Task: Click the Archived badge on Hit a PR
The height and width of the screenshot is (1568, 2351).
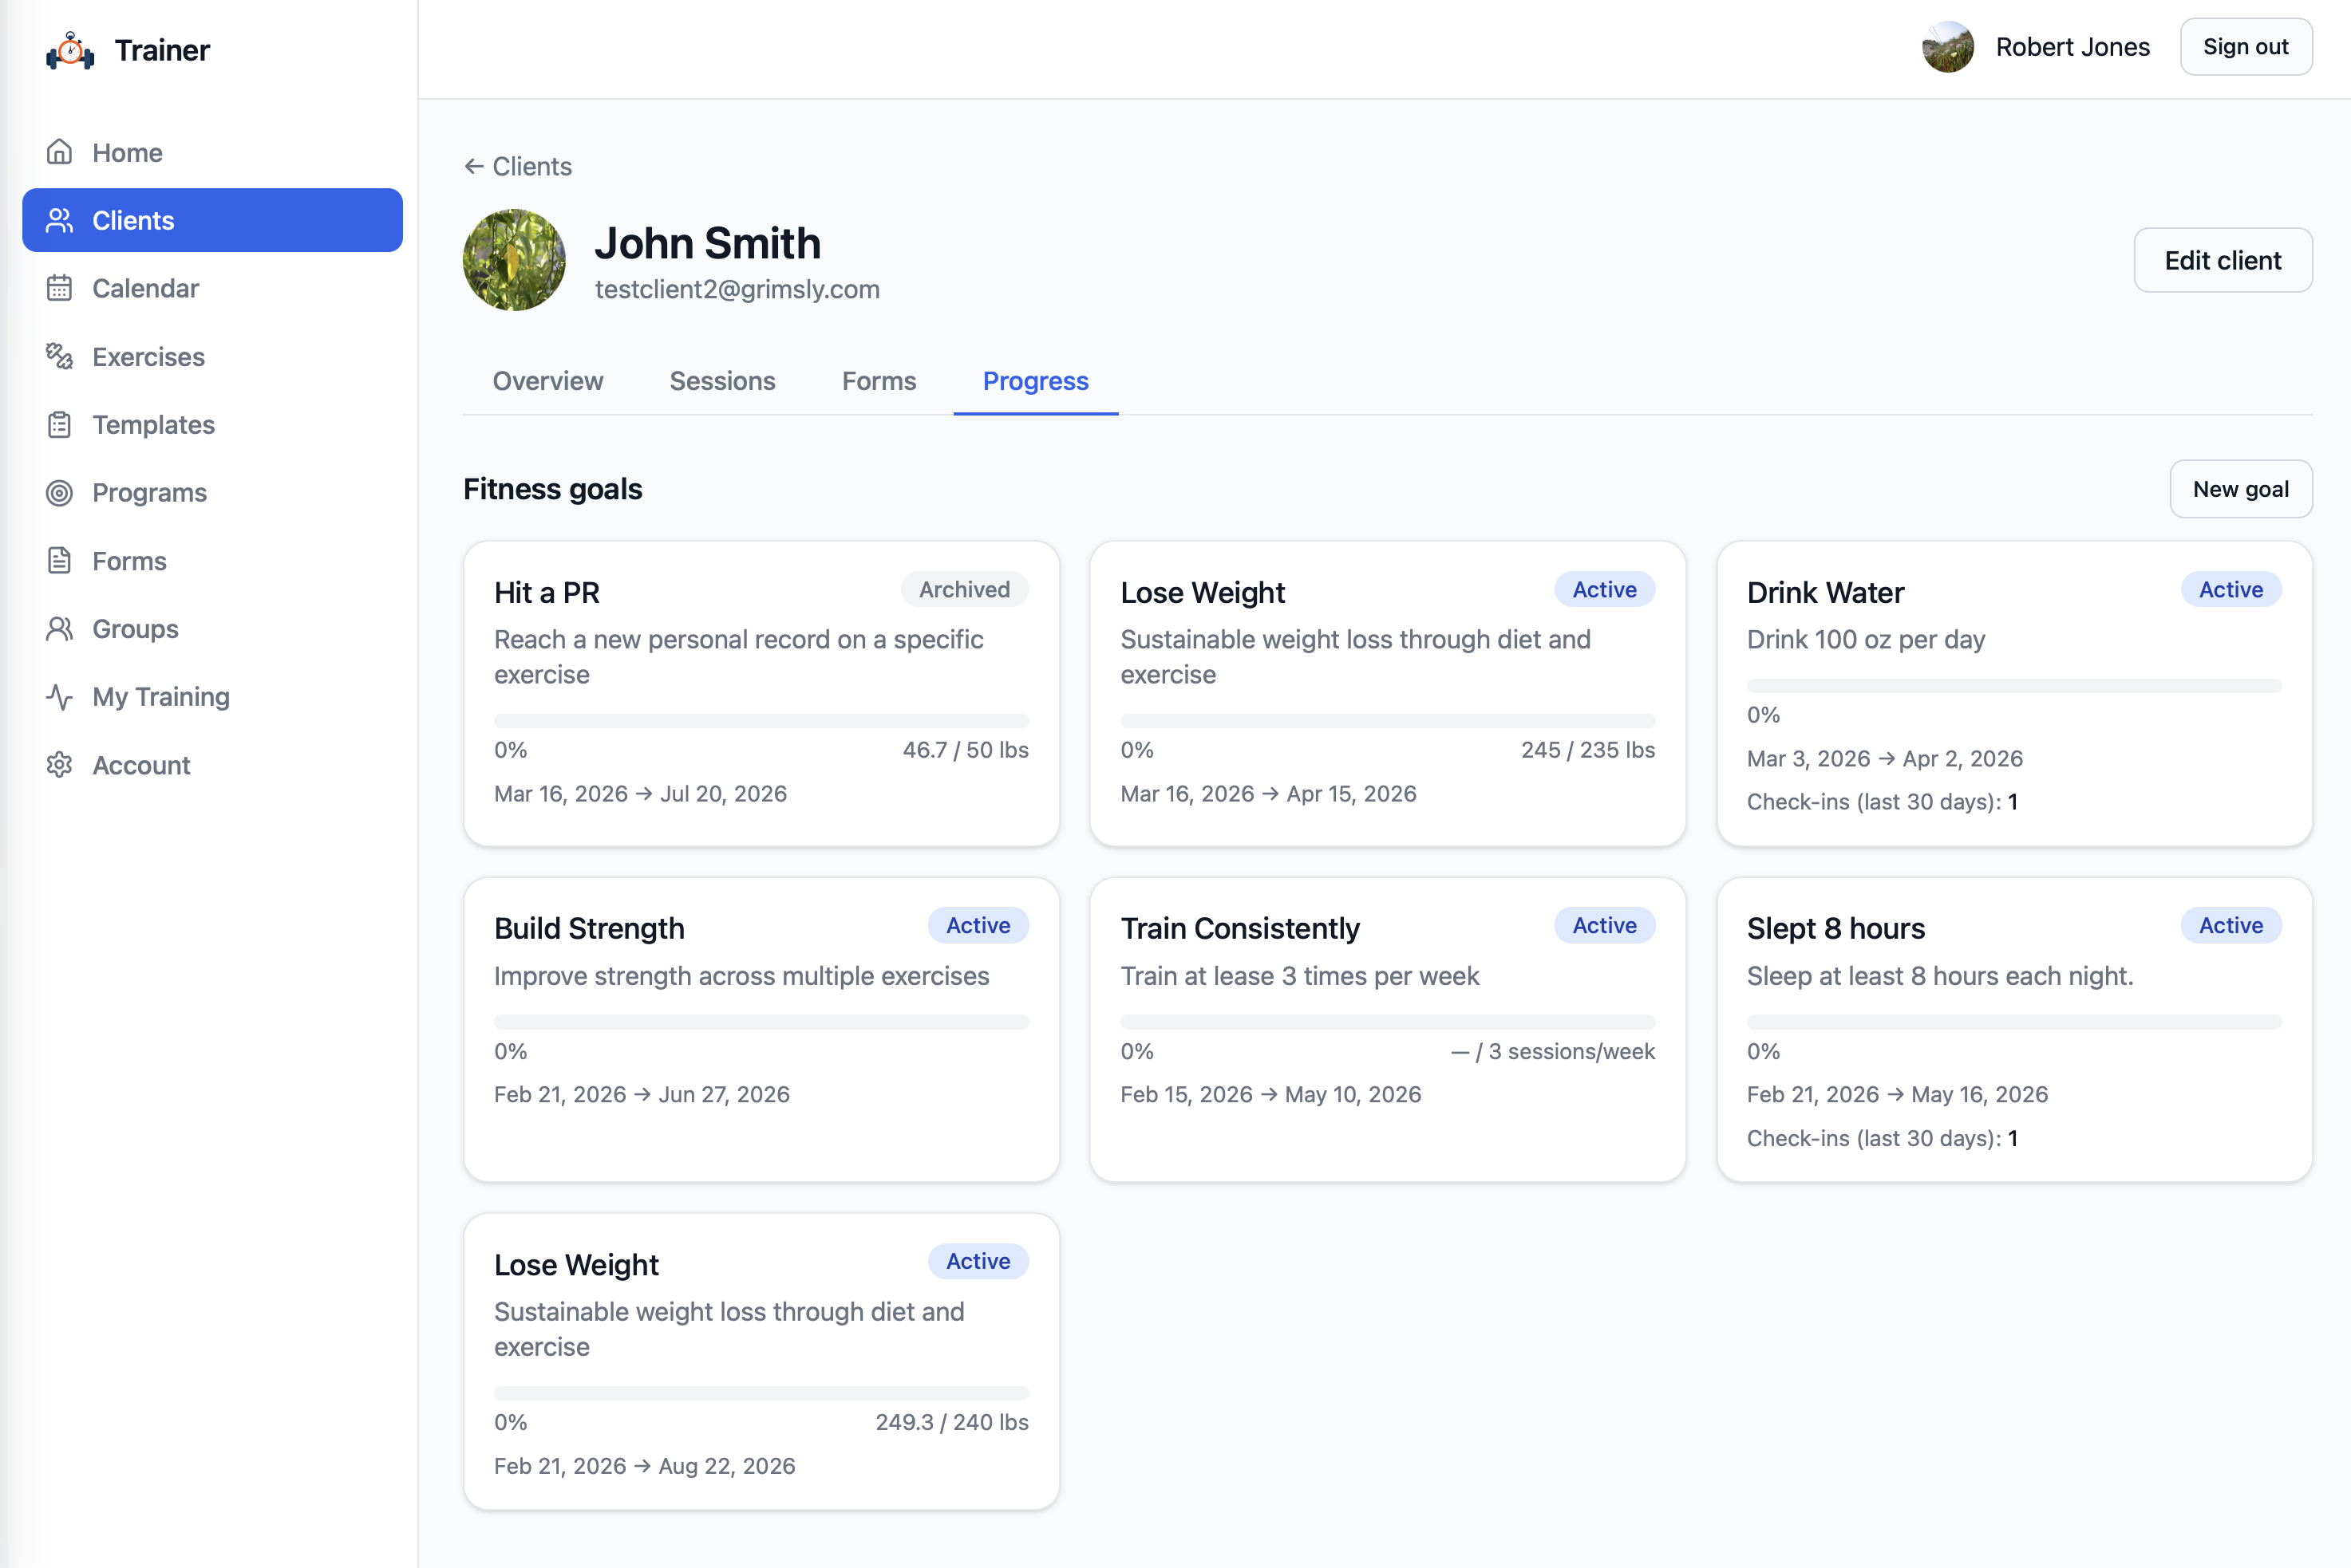Action: pos(964,589)
